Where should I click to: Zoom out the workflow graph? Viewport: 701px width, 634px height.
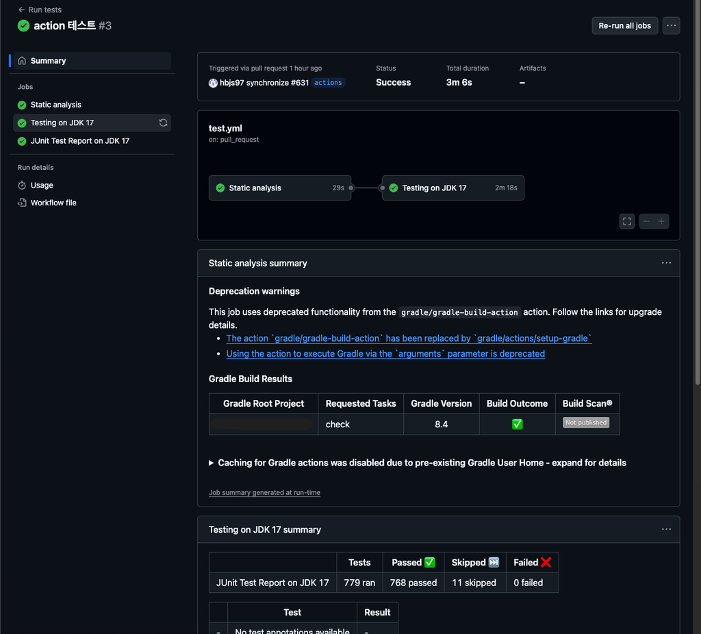(646, 221)
